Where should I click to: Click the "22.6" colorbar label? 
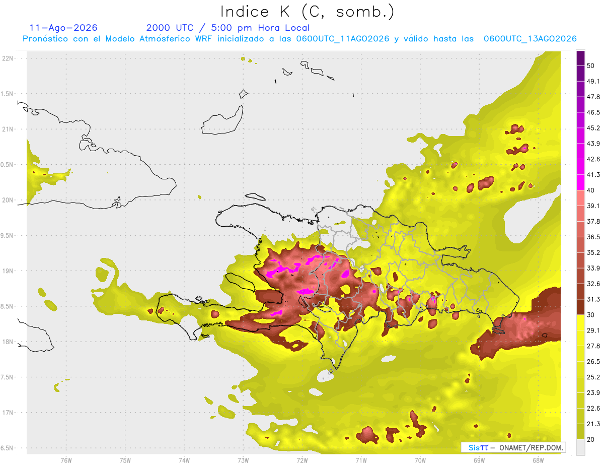click(x=593, y=408)
